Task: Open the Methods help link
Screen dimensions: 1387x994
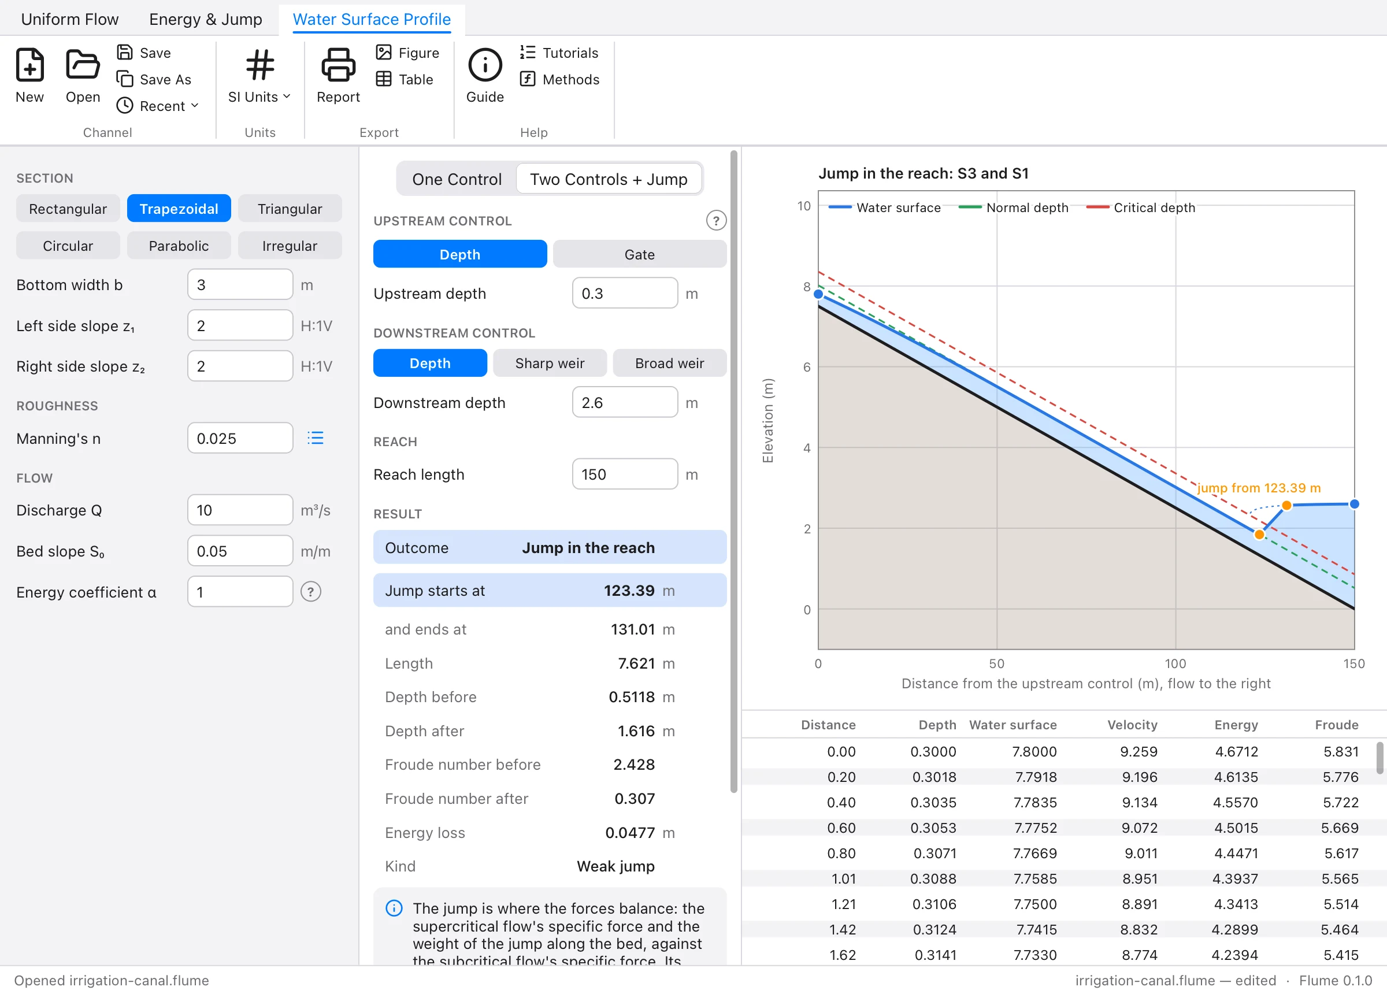Action: [x=559, y=80]
